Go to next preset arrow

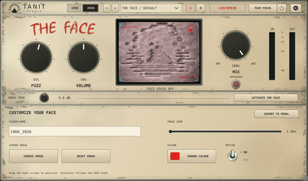pyautogui.click(x=115, y=8)
